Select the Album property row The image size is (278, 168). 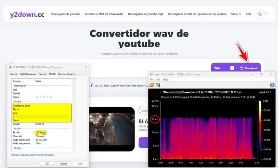tap(42, 109)
